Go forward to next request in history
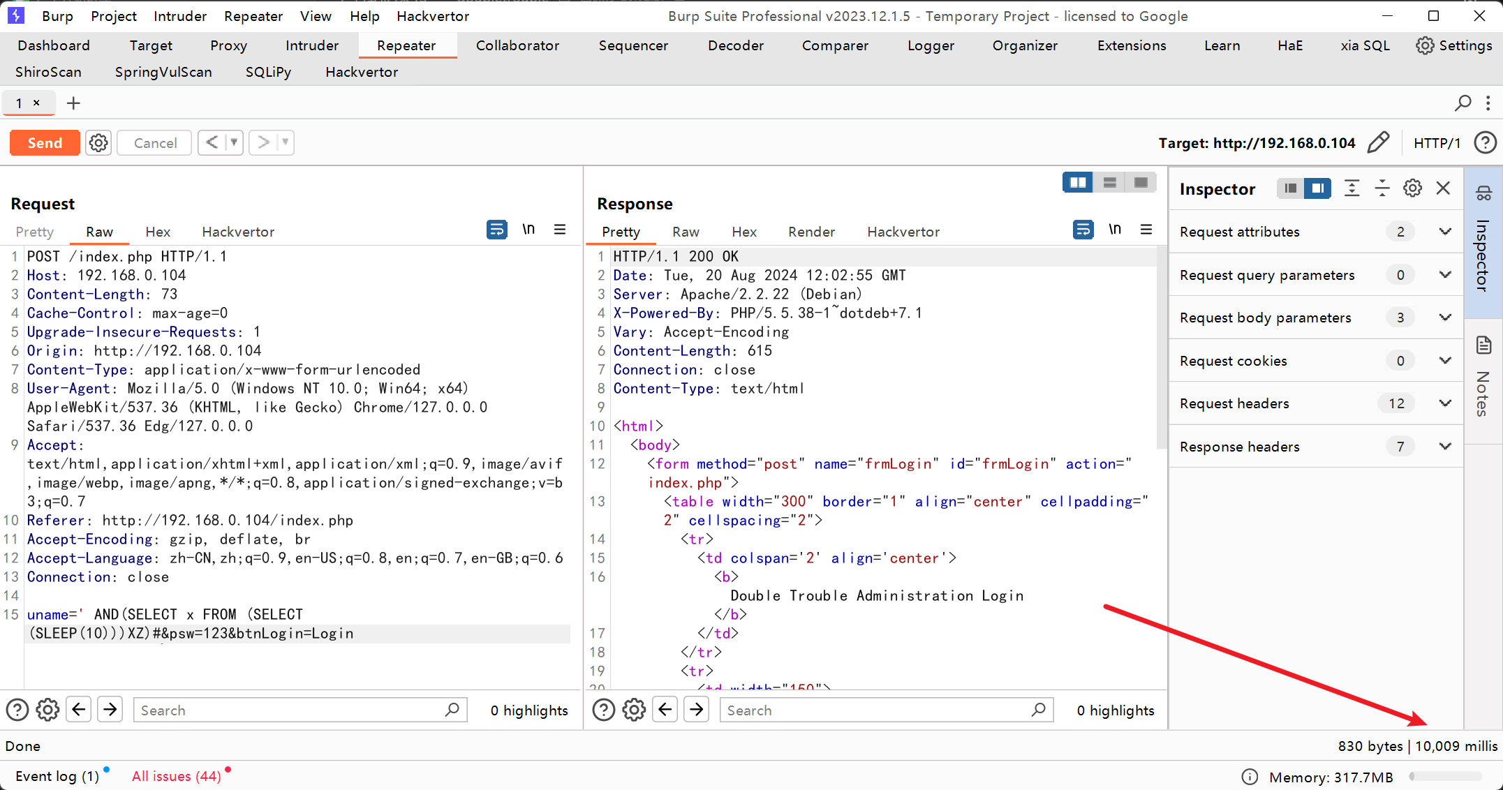 263,143
